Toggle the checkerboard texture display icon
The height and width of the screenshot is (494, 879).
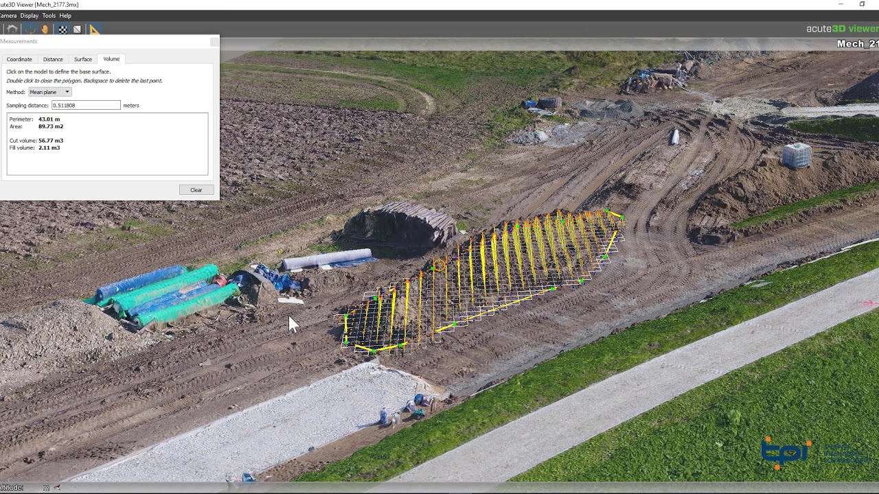pyautogui.click(x=62, y=30)
